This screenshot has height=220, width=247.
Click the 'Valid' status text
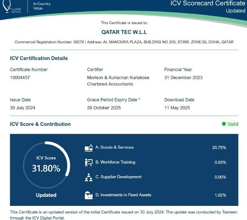click(x=233, y=124)
